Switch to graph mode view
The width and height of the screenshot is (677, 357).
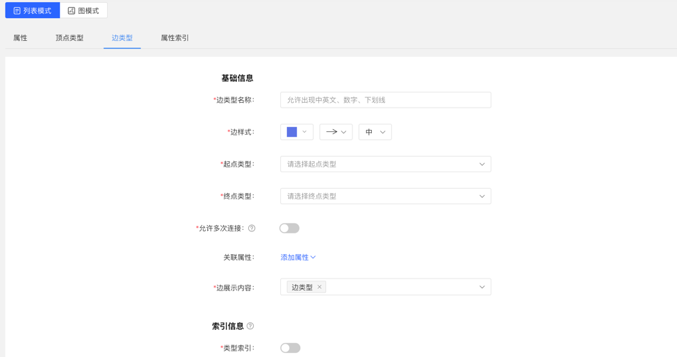pyautogui.click(x=83, y=10)
